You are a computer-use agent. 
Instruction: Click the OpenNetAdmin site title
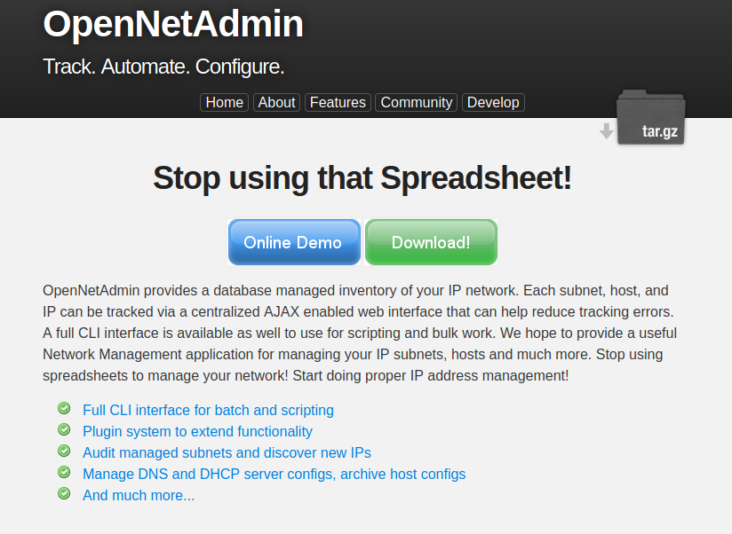tap(173, 24)
